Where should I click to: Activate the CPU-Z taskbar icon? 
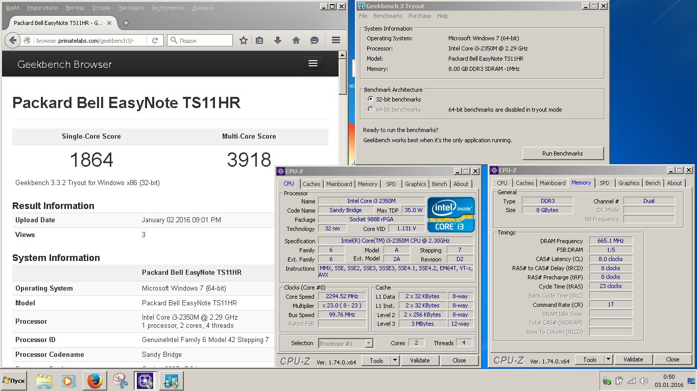pos(145,381)
